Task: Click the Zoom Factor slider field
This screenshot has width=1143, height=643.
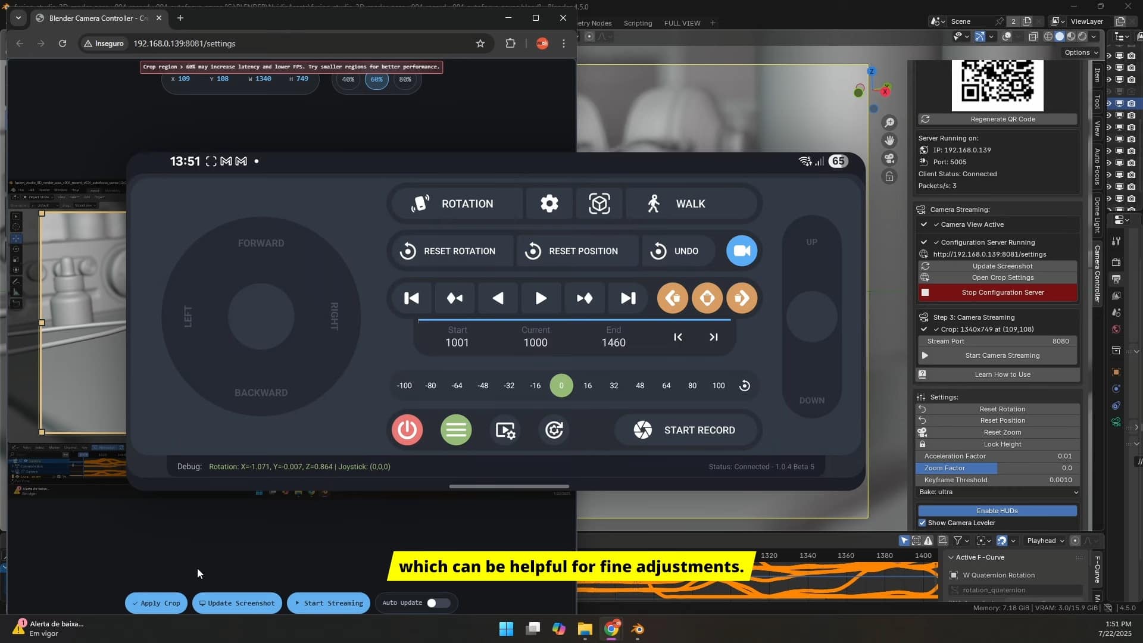Action: pos(998,468)
